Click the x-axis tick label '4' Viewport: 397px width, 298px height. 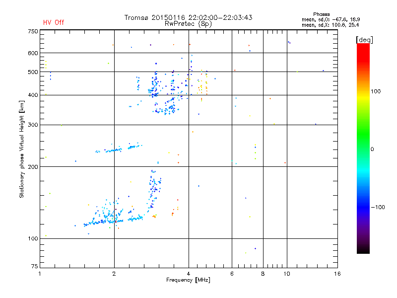tap(189, 274)
